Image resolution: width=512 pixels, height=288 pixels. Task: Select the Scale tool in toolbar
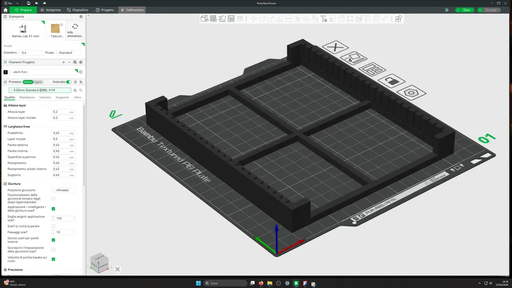271,18
